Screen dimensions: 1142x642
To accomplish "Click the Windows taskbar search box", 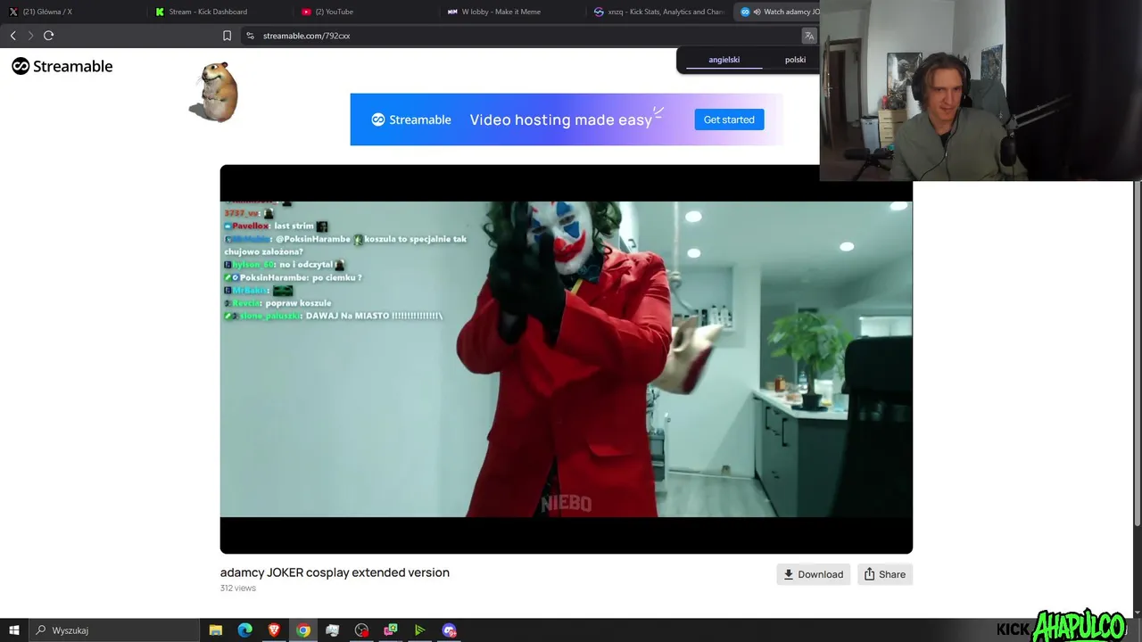I will click(x=114, y=630).
